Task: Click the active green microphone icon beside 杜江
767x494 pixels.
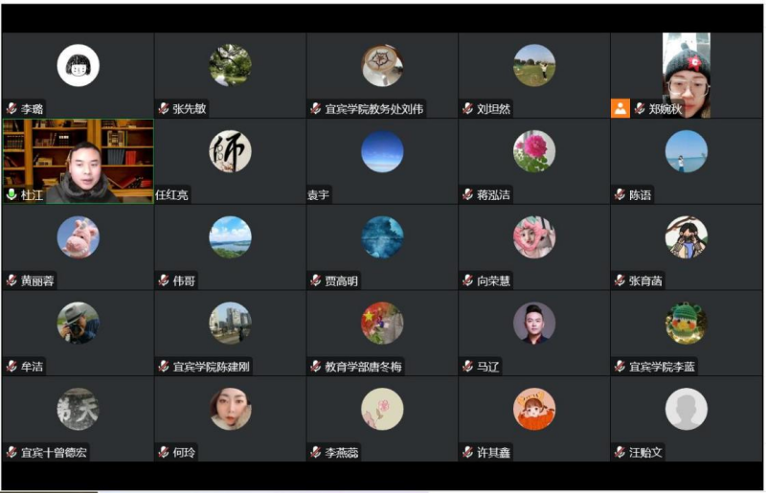Action: (x=11, y=194)
